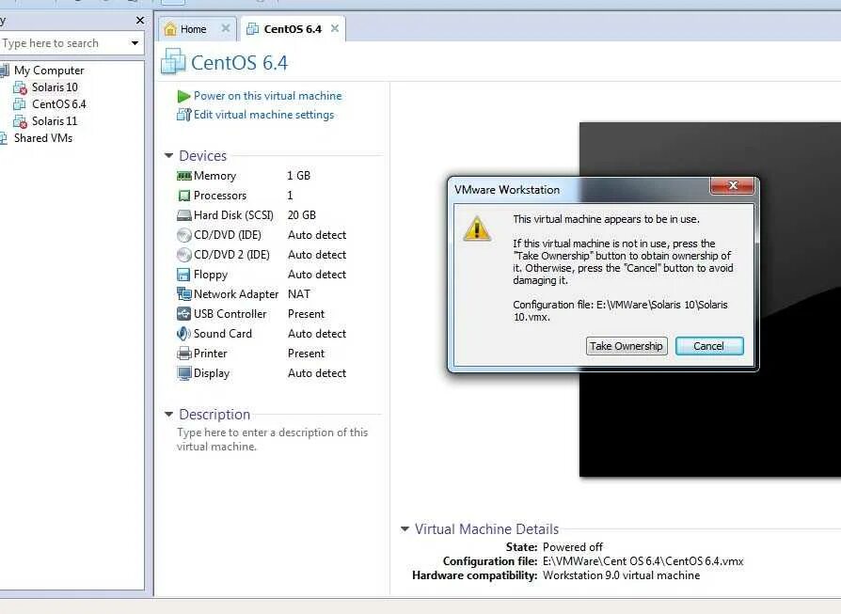Select the Sound Card label
841x614 pixels.
pos(223,334)
